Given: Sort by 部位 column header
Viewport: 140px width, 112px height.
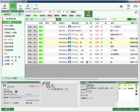Looking at the screenshot, I should tap(112, 23).
